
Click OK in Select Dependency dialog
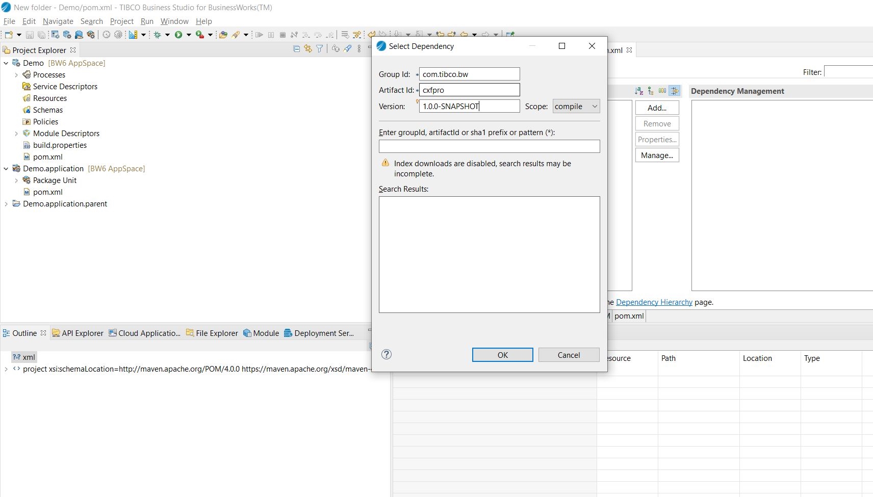[x=503, y=355]
